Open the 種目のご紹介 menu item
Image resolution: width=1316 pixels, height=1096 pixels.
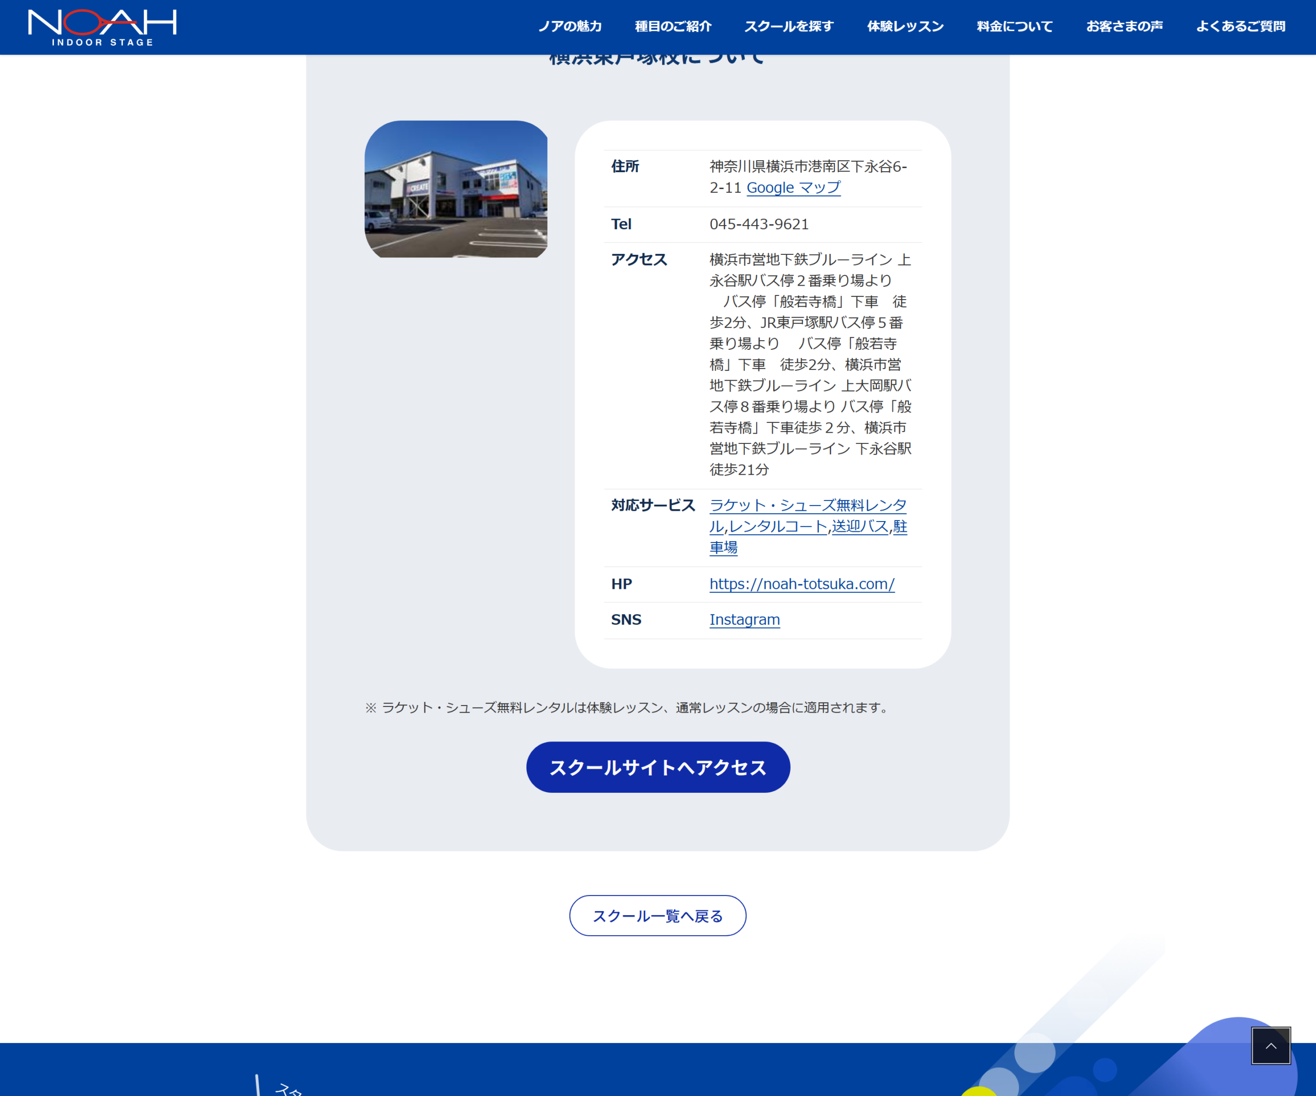coord(673,26)
